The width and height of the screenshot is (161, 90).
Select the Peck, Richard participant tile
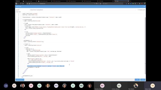tap(136, 86)
